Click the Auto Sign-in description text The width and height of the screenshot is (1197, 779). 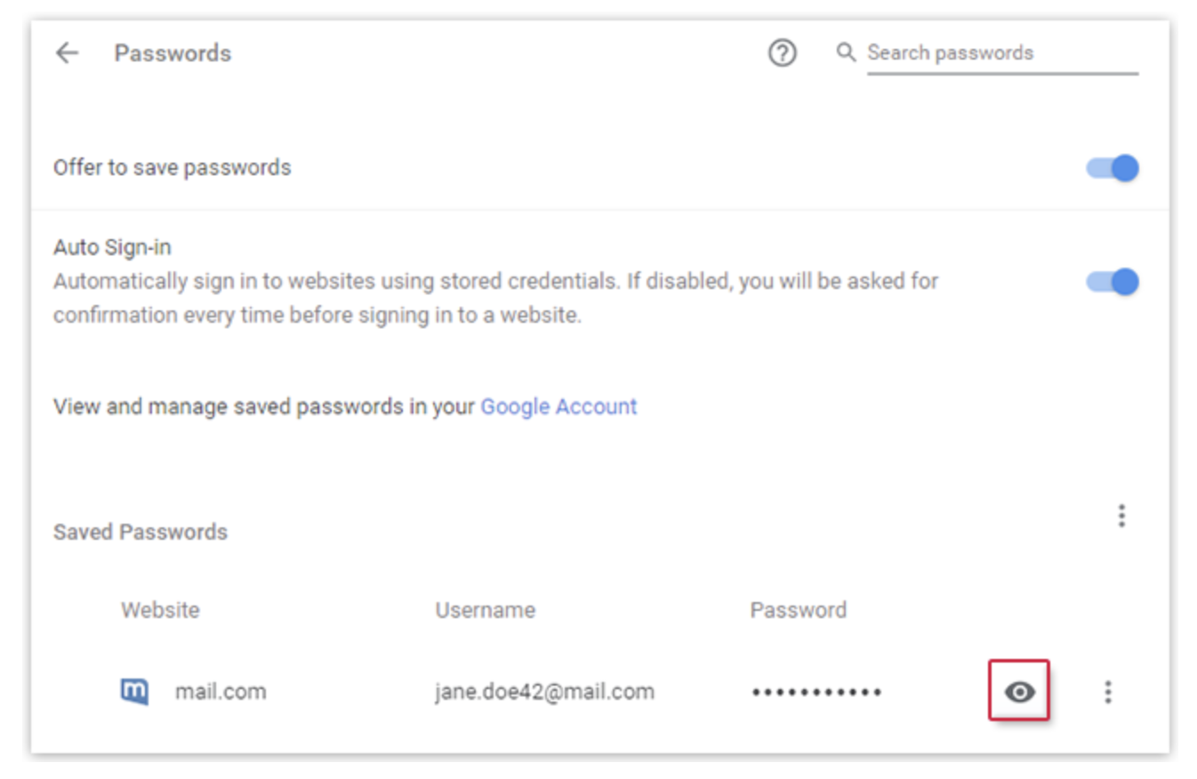pyautogui.click(x=495, y=299)
